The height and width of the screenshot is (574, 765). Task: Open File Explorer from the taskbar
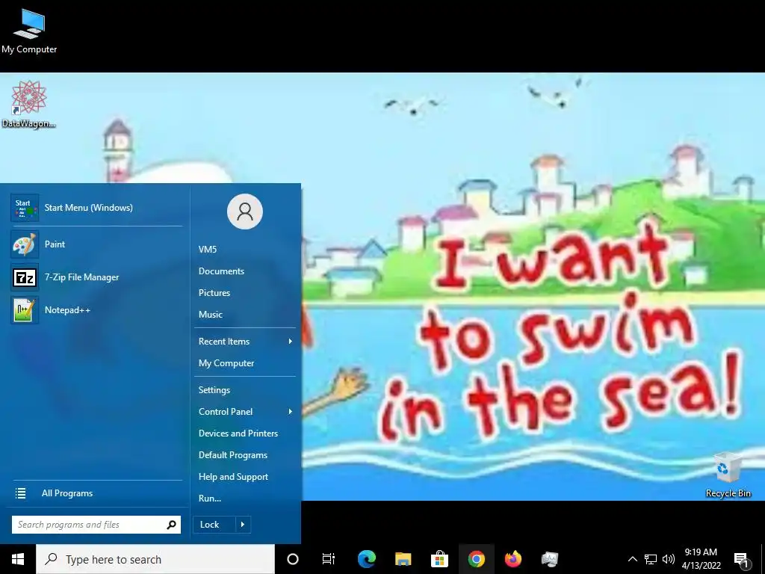(x=403, y=559)
